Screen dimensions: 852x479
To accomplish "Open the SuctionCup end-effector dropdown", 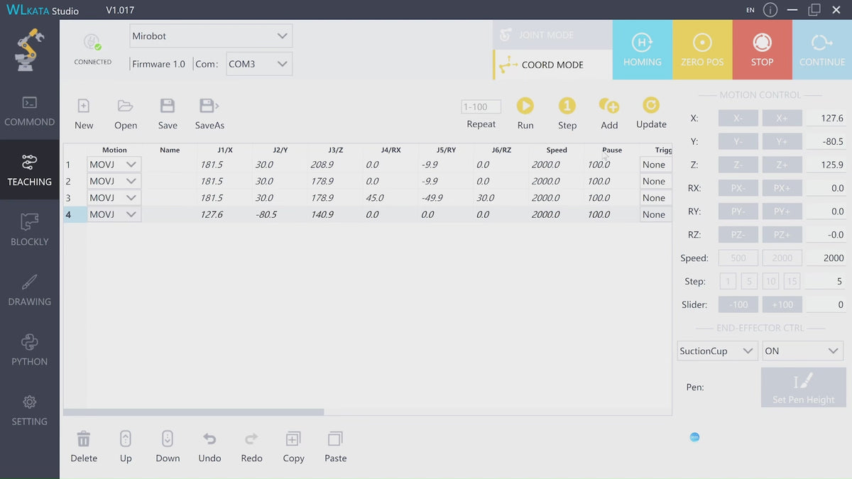I will [x=716, y=351].
